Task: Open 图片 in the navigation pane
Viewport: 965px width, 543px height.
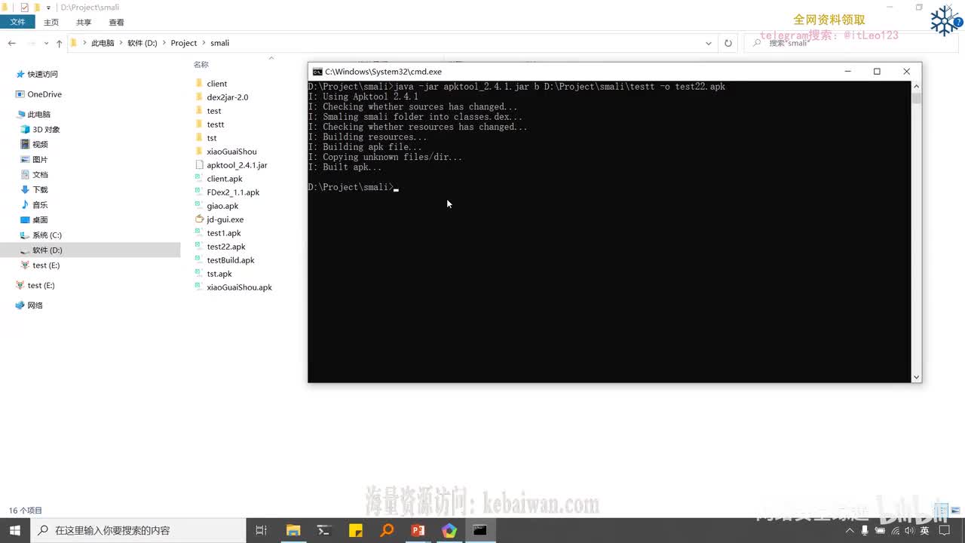Action: click(x=40, y=160)
